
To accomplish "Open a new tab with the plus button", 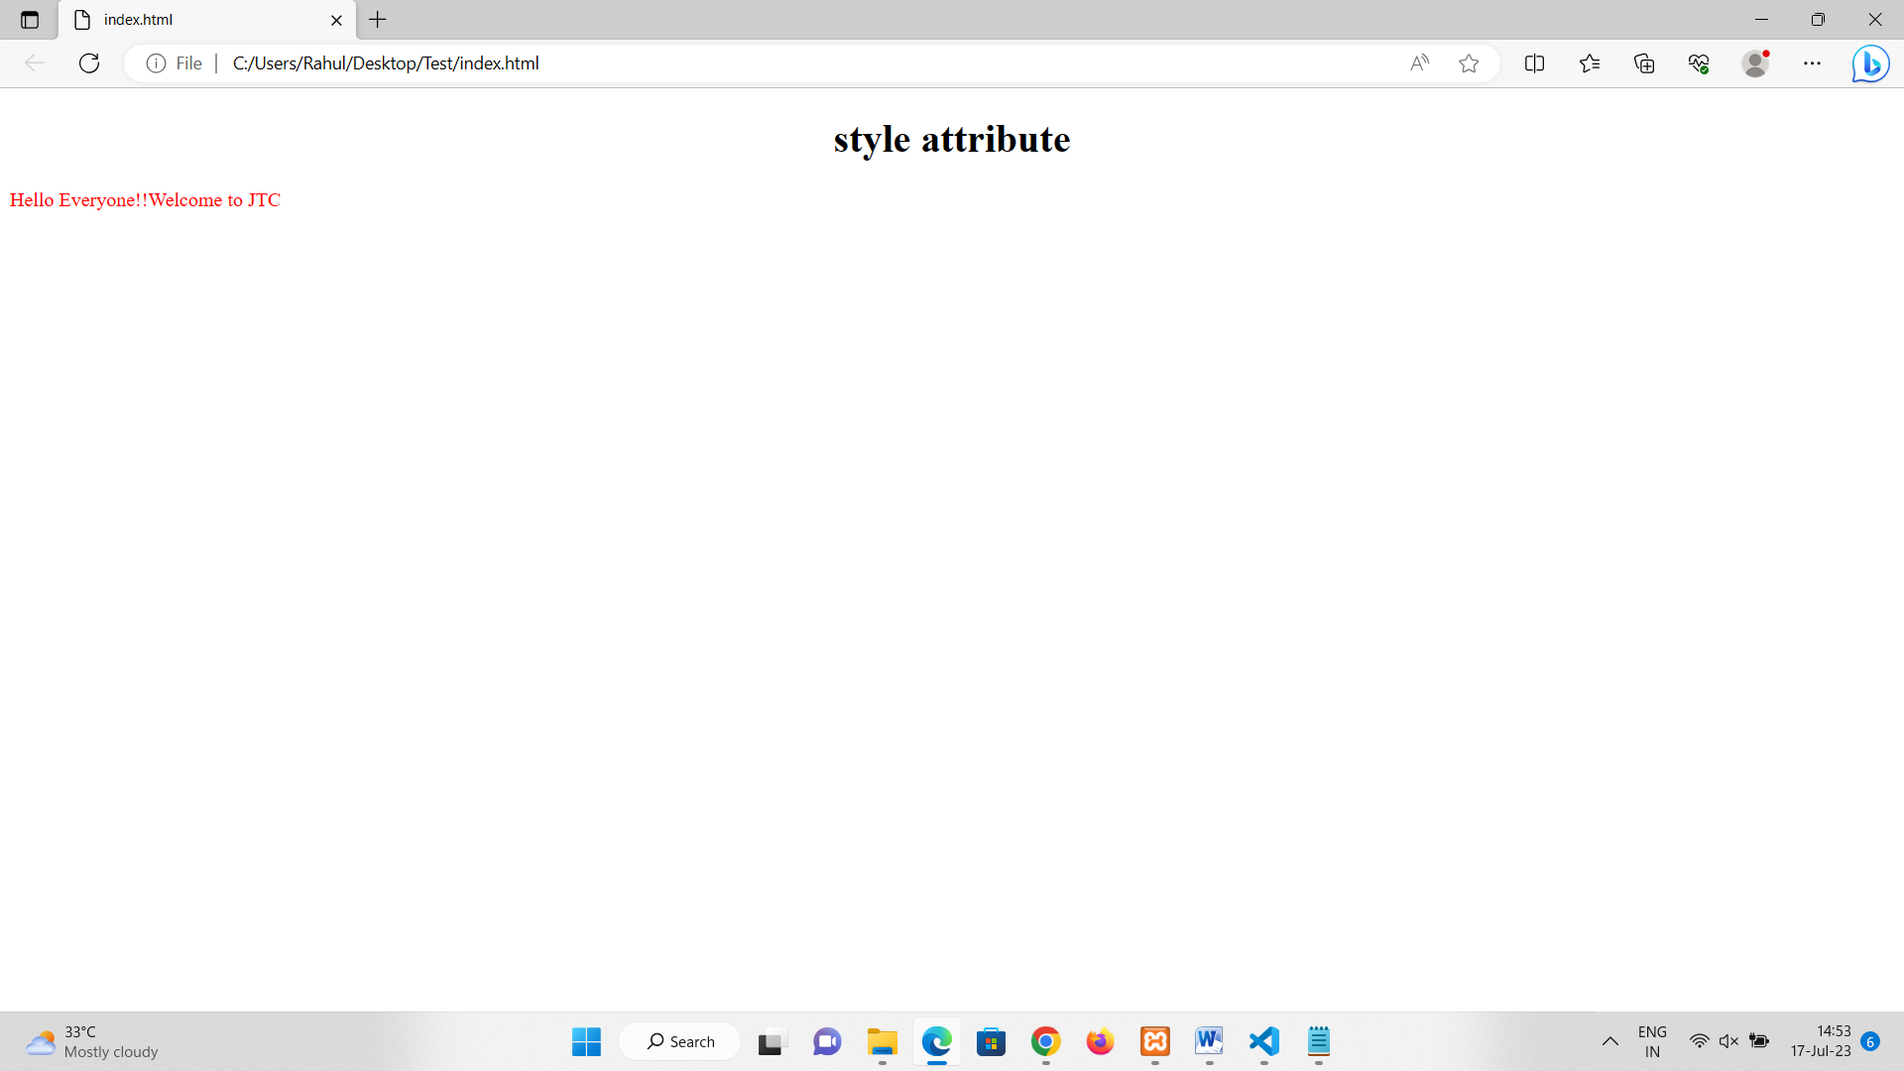I will [x=378, y=20].
